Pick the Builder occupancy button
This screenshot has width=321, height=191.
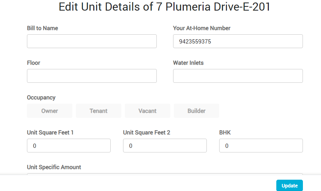click(x=197, y=111)
